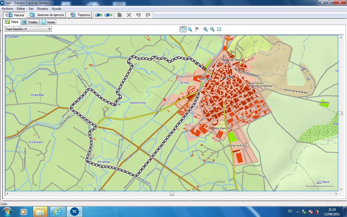This screenshot has width=347, height=217.
Task: Open the Archivo menu
Action: coord(7,9)
